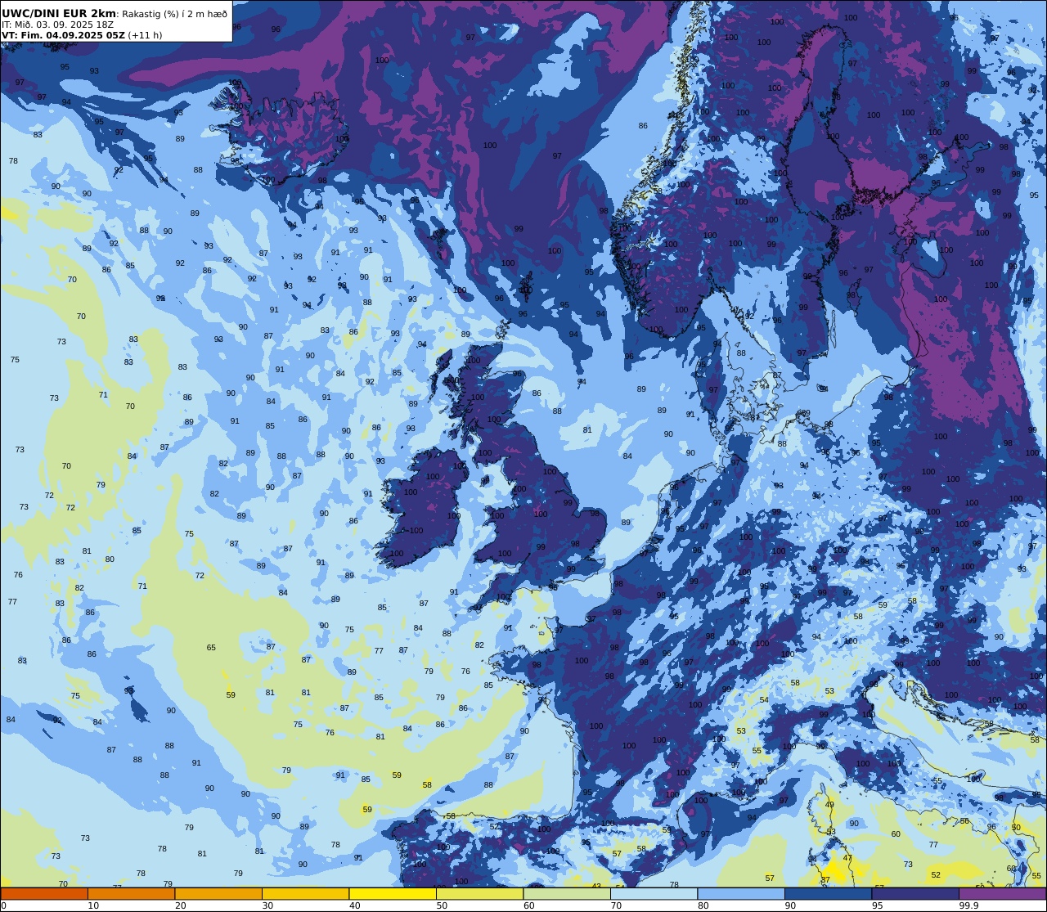Screen dimensions: 1047x912
Task: Click the 'VT: Fim. 04.09.2025 05Z' valid time
Action: click(x=63, y=35)
